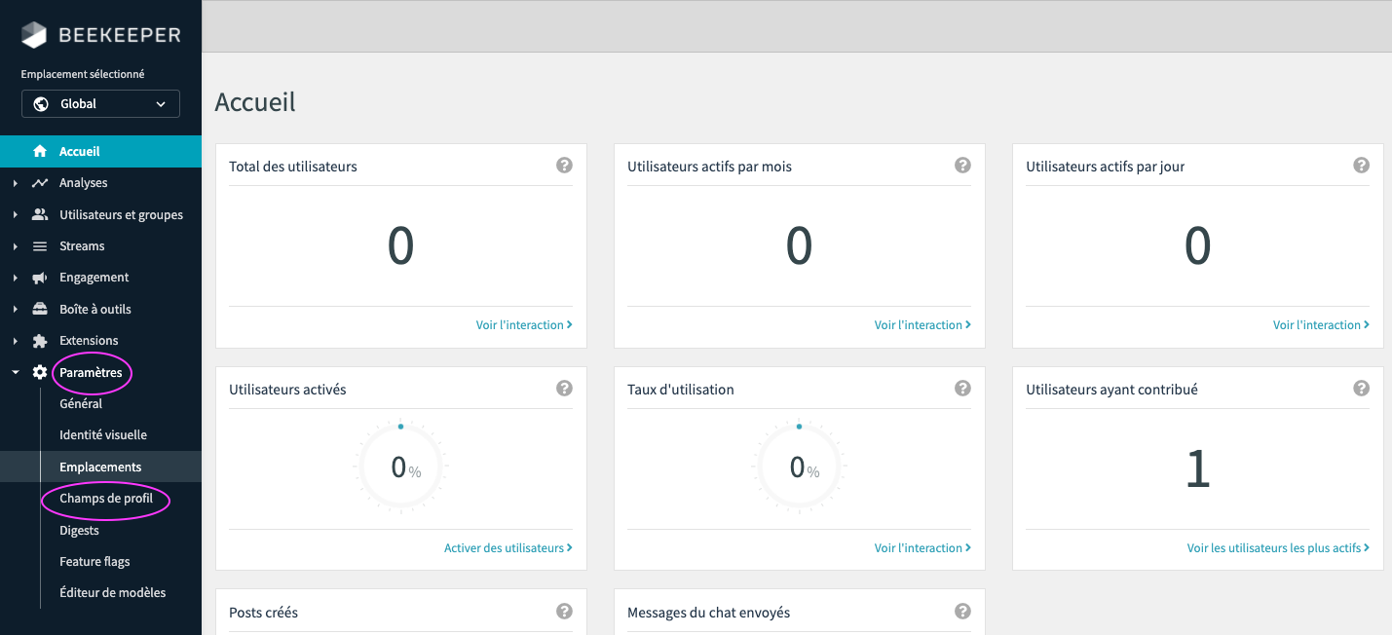1392x635 pixels.
Task: Select the Streams list icon
Action: pyautogui.click(x=41, y=245)
